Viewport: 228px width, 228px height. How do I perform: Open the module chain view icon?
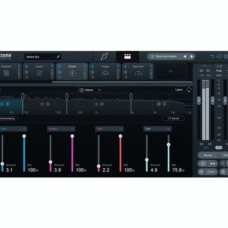[127, 57]
